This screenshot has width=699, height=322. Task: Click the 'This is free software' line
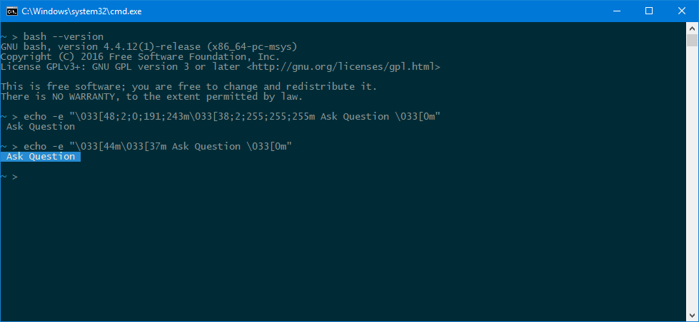[188, 86]
